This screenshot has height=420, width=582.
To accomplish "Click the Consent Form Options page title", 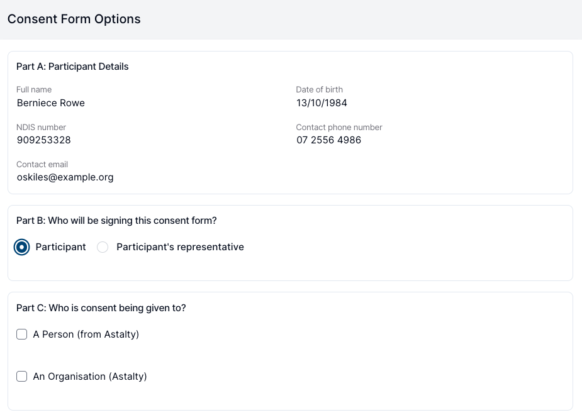I will [74, 19].
